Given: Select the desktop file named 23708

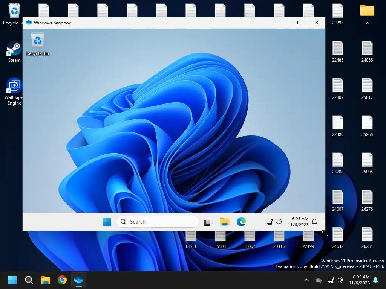Looking at the screenshot, I should (338, 163).
